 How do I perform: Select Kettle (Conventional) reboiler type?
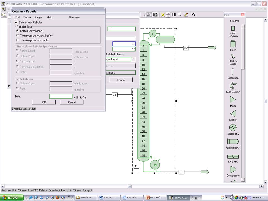coord(18,31)
